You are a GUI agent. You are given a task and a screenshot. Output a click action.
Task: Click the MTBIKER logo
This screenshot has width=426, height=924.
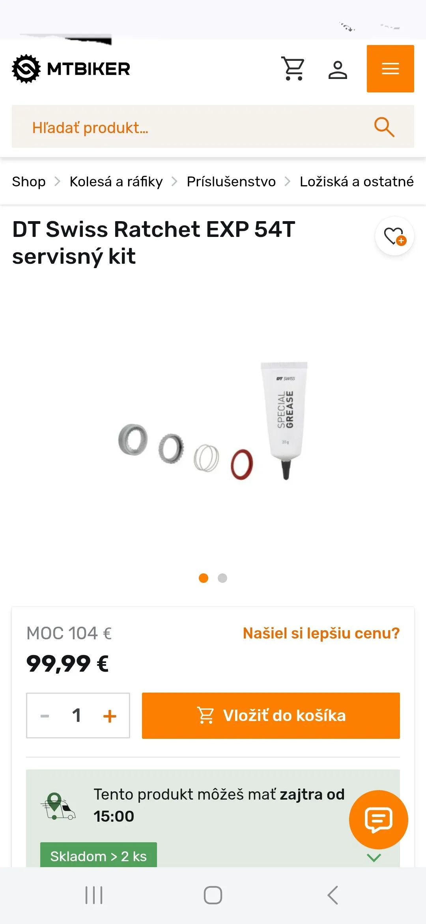click(71, 69)
